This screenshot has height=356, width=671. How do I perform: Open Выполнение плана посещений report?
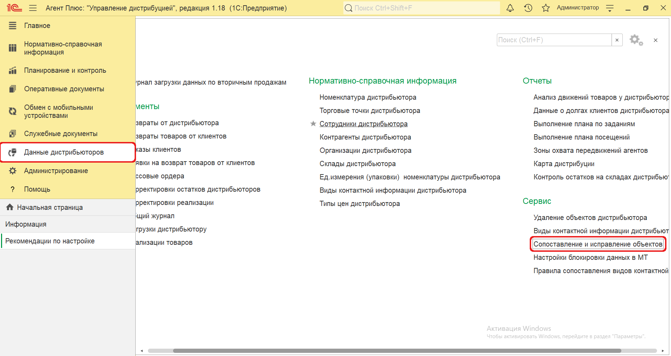tap(581, 137)
